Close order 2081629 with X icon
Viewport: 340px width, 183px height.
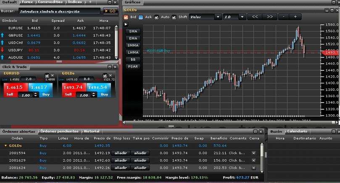pyautogui.click(x=253, y=160)
